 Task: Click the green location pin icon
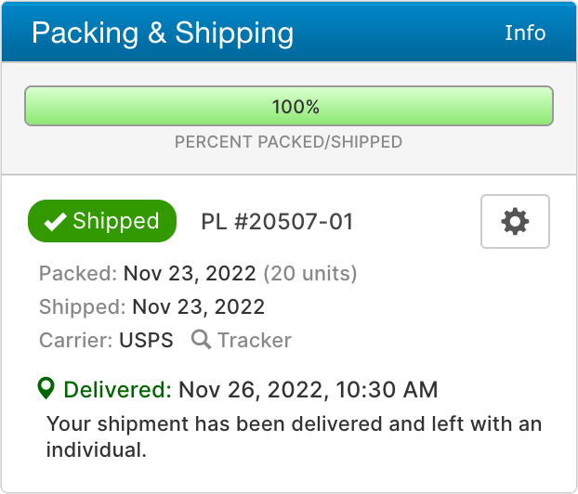(x=47, y=388)
